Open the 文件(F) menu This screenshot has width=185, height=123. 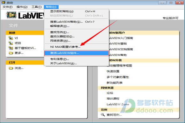tap(8, 7)
